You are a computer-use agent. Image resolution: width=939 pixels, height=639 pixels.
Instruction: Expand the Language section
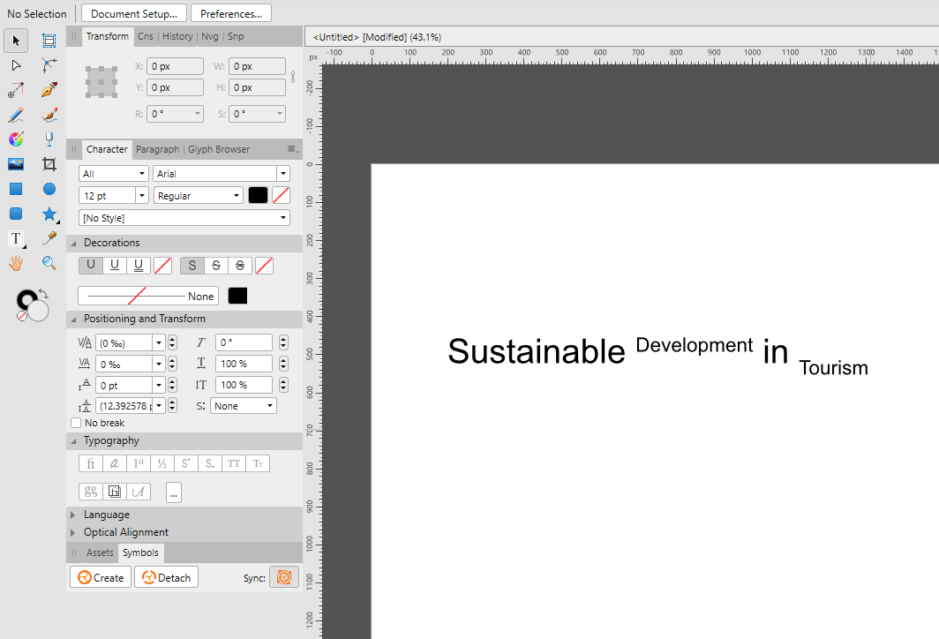tap(73, 515)
